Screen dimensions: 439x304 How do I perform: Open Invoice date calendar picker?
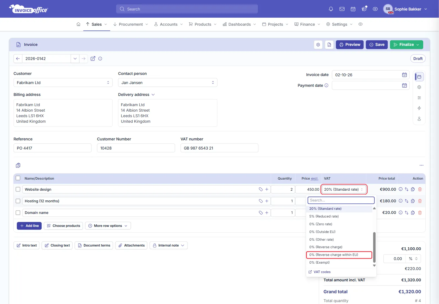click(404, 75)
